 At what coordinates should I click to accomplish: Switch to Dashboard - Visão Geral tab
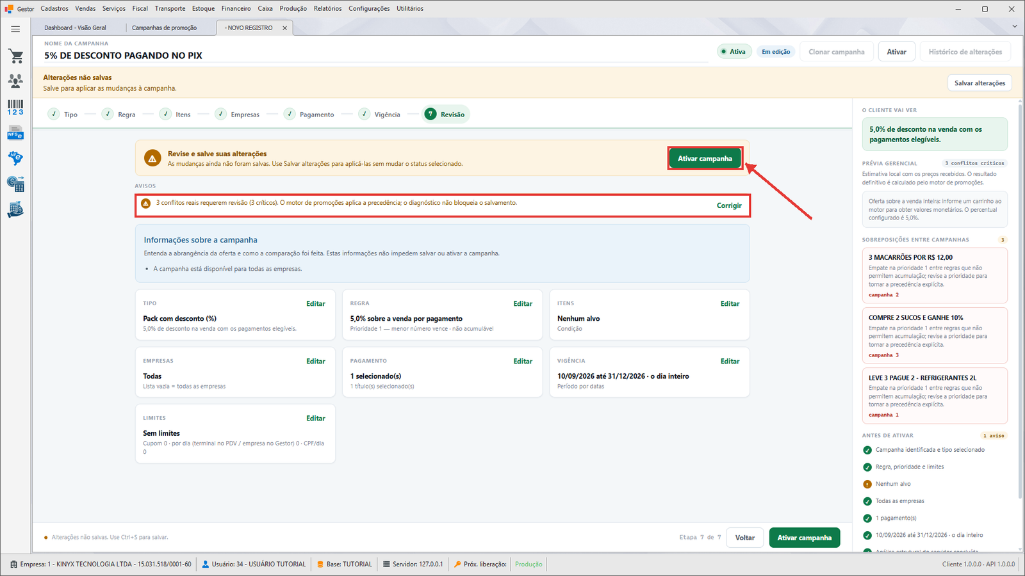point(76,28)
